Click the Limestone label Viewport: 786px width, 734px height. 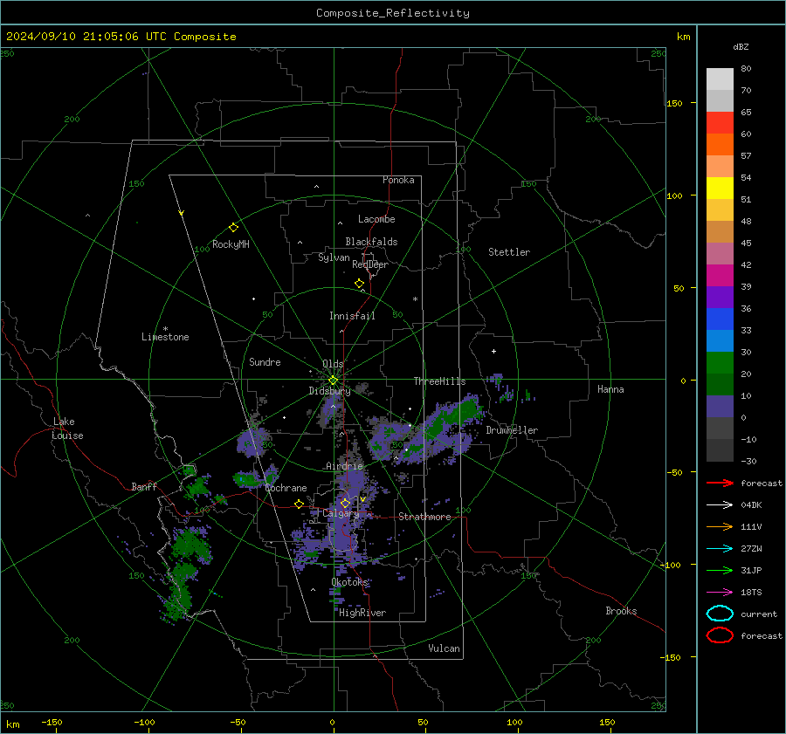165,337
